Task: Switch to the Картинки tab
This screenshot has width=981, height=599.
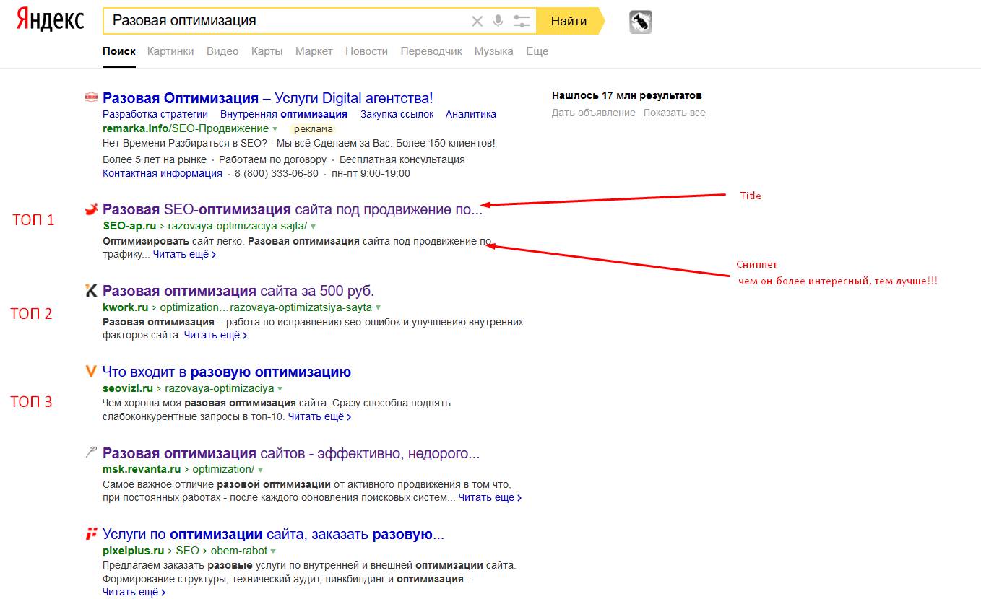Action: 170,51
